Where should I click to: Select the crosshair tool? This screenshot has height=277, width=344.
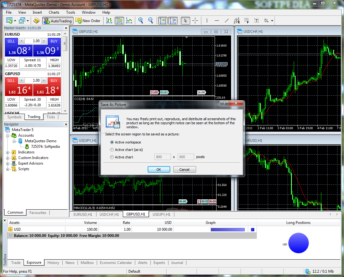tap(195, 20)
